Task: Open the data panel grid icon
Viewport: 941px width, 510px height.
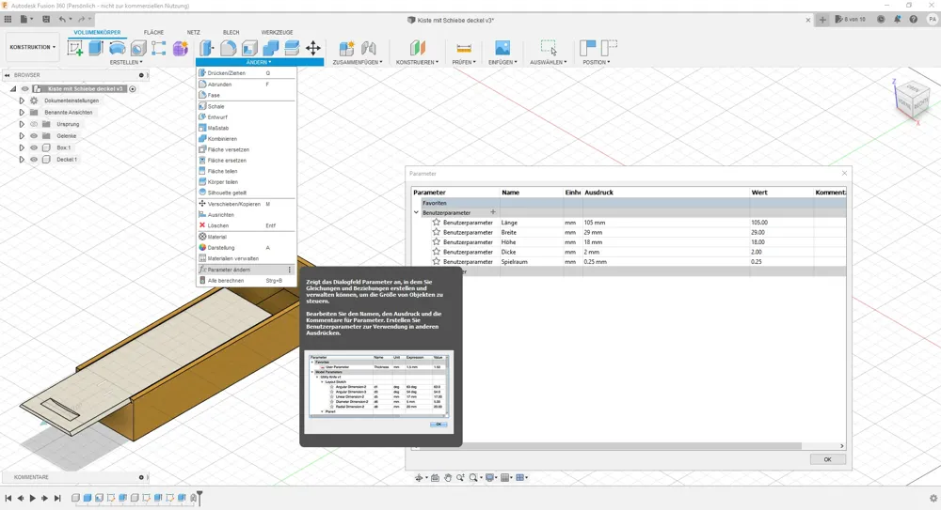Action: click(x=8, y=19)
